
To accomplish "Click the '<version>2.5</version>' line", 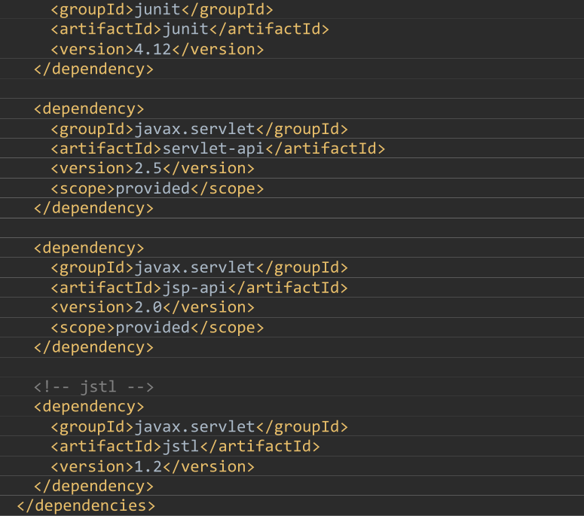I will (x=152, y=169).
